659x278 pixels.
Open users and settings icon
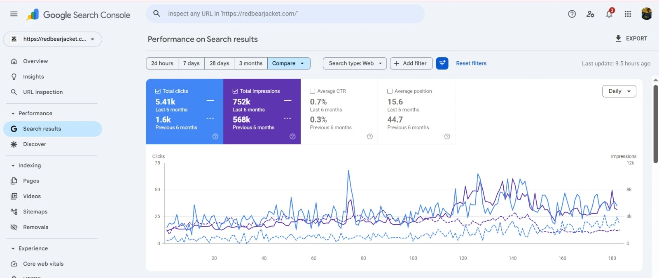coord(590,14)
